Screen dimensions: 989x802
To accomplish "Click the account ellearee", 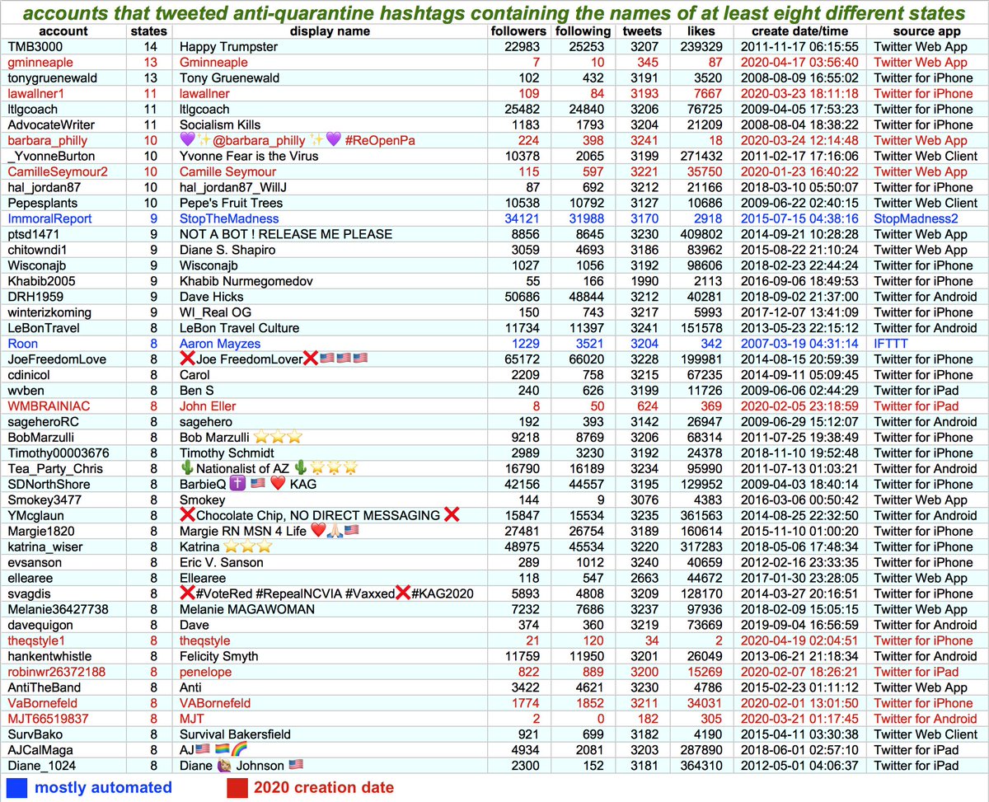I will (x=30, y=578).
